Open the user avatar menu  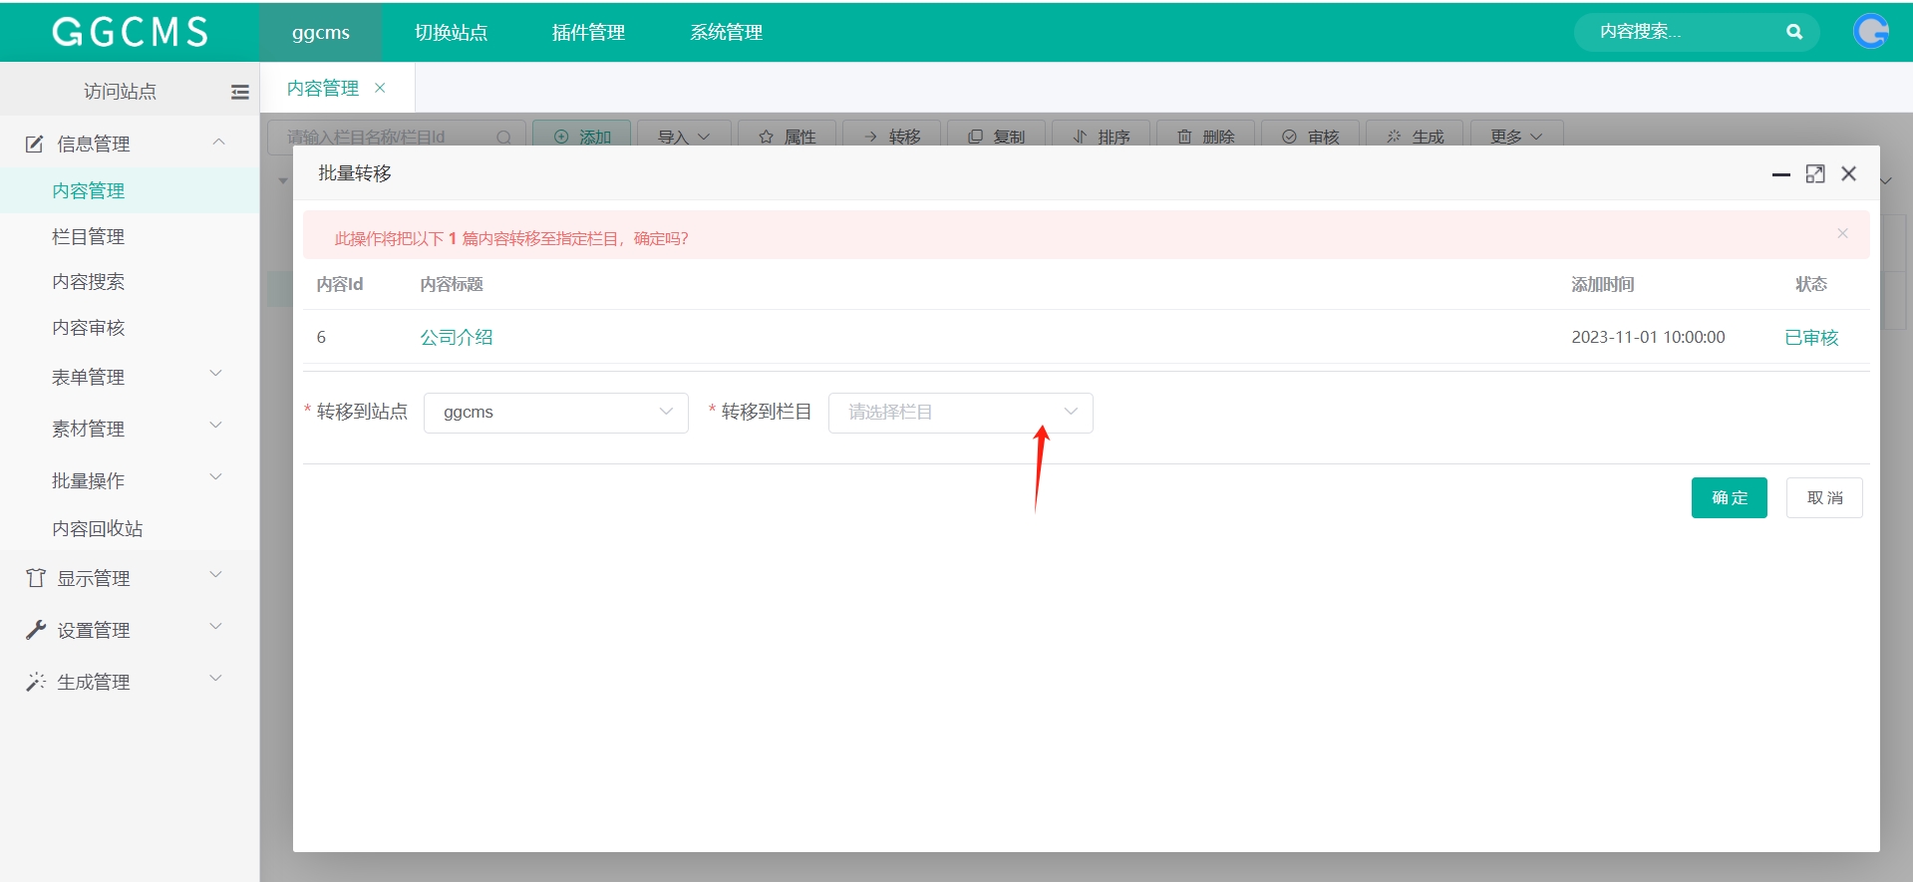click(x=1870, y=32)
